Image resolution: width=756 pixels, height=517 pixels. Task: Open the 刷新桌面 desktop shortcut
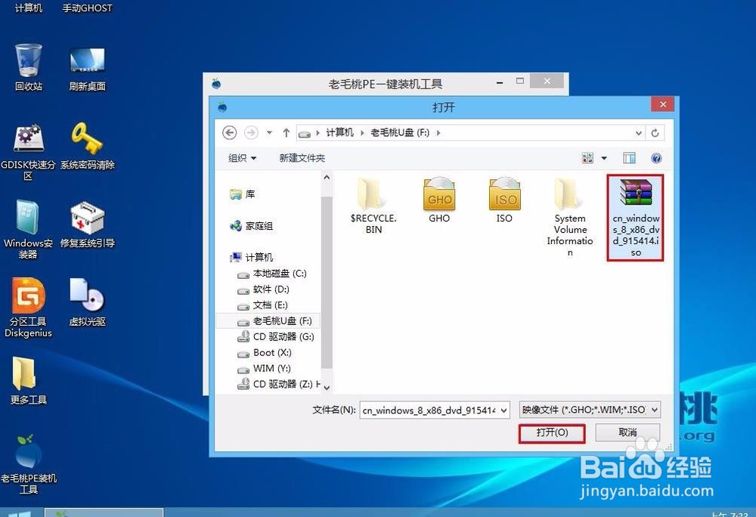87,67
